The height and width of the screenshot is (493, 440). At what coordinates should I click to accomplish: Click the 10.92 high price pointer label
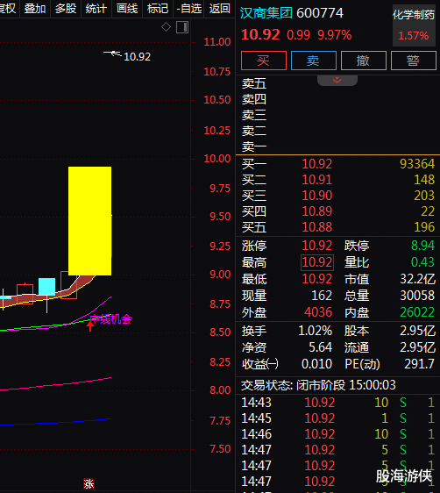(138, 57)
